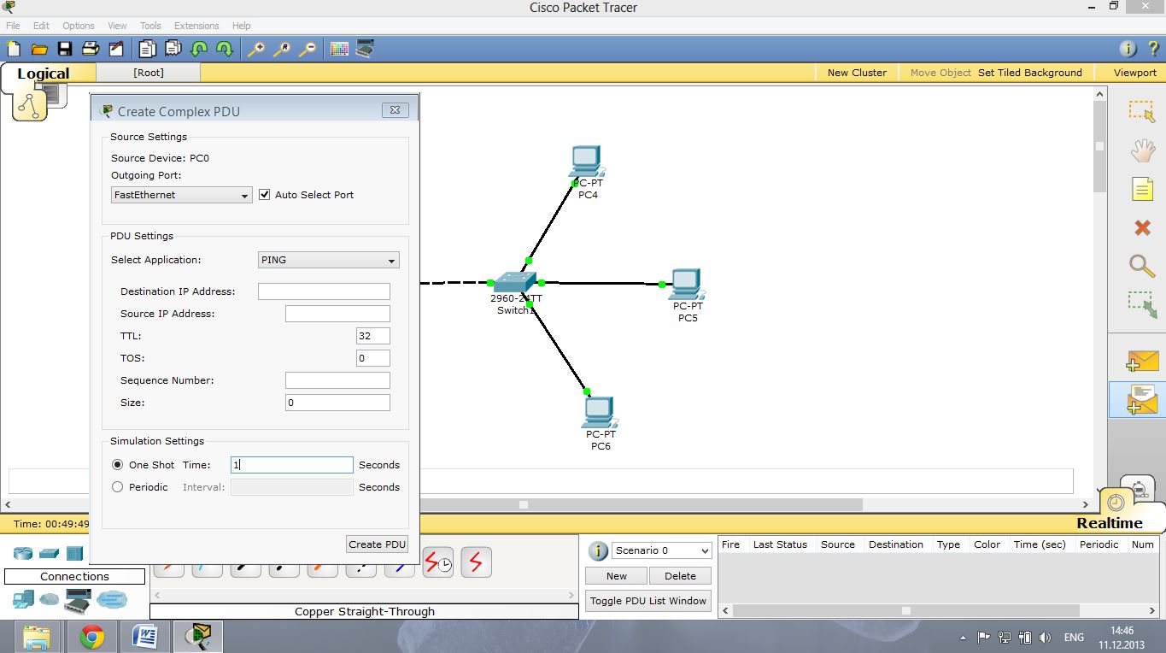Screen dimensions: 1166x653
Task: Open the drawing palette icon
Action: pos(339,49)
